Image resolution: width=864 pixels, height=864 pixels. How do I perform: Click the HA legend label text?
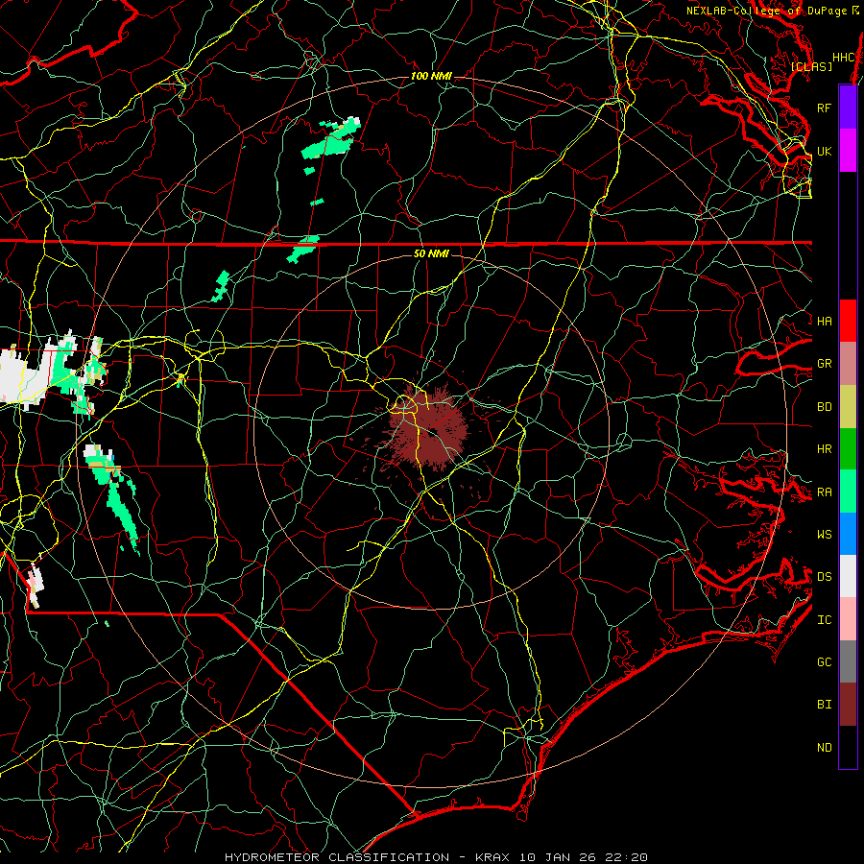(x=825, y=321)
